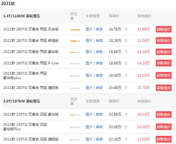176x144 pixels.
Task: Click attention bar for 风尚版
Action: (x=75, y=30)
